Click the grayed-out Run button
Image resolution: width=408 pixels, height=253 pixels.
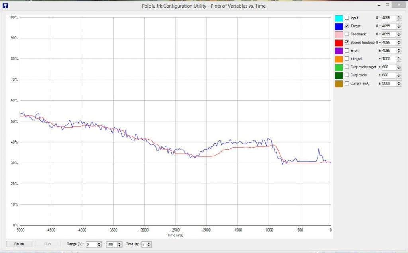(x=48, y=244)
